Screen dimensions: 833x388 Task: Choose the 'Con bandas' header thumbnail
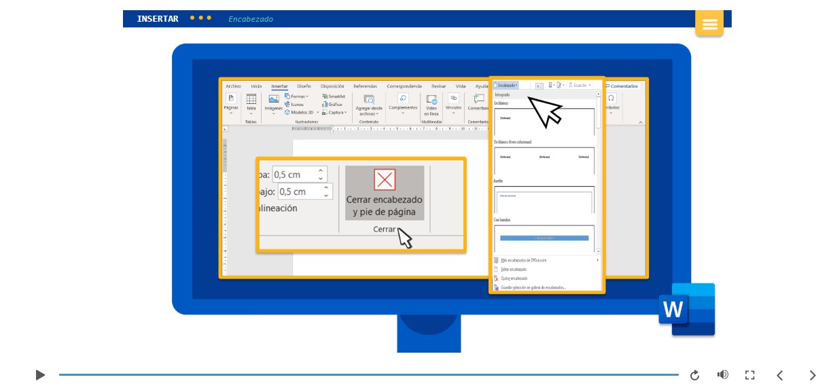pyautogui.click(x=544, y=238)
